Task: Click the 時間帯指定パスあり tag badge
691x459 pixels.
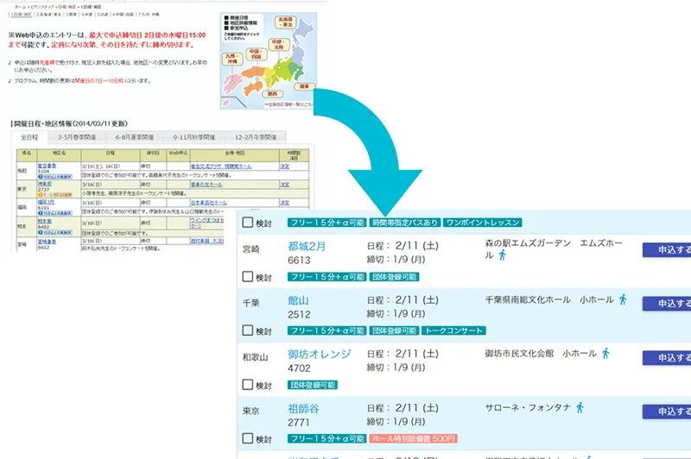Action: coord(405,223)
